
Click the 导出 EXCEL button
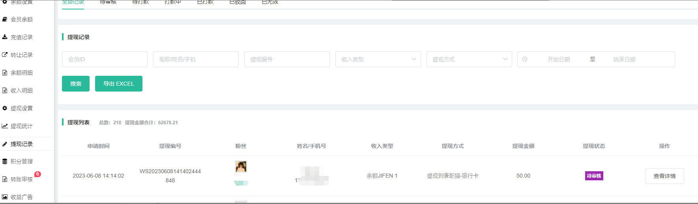pos(118,84)
